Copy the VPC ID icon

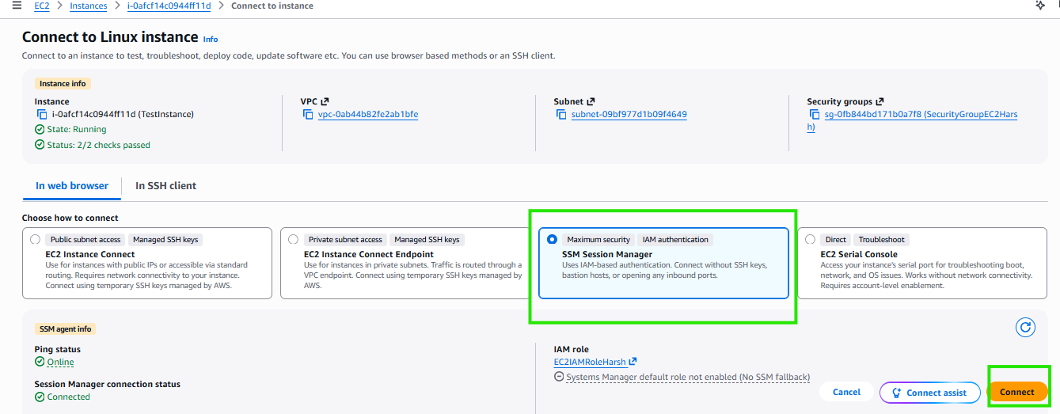308,114
